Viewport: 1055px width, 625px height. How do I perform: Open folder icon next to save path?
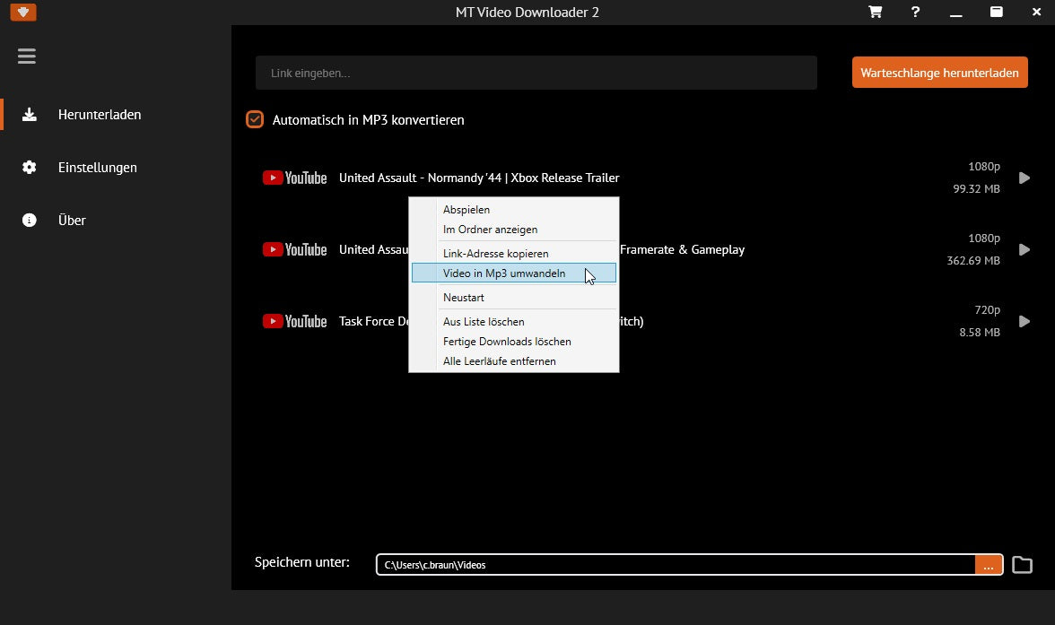[x=1022, y=564]
